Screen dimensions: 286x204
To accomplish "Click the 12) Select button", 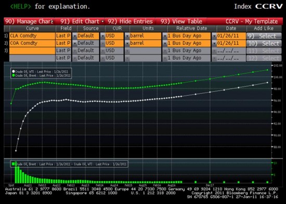I will coord(264,58).
